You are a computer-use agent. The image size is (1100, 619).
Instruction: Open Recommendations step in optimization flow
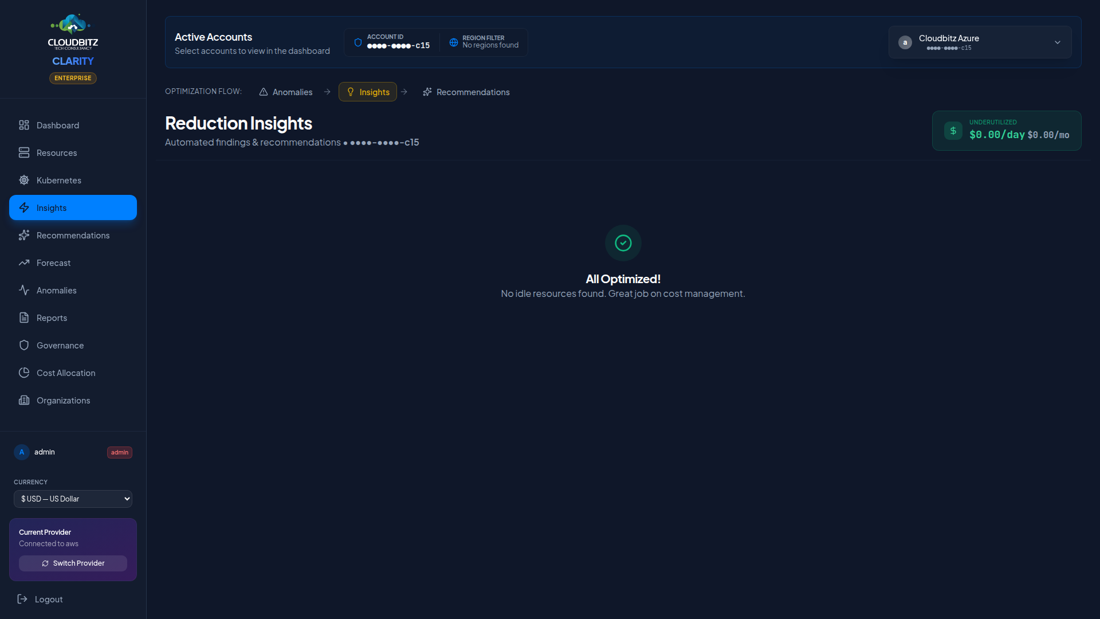click(x=466, y=92)
